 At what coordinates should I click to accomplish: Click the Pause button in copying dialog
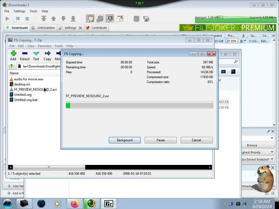[161, 140]
